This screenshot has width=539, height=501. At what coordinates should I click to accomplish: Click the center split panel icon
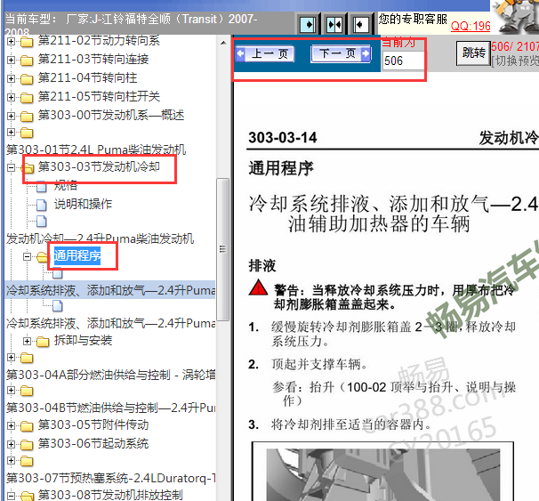click(x=334, y=24)
